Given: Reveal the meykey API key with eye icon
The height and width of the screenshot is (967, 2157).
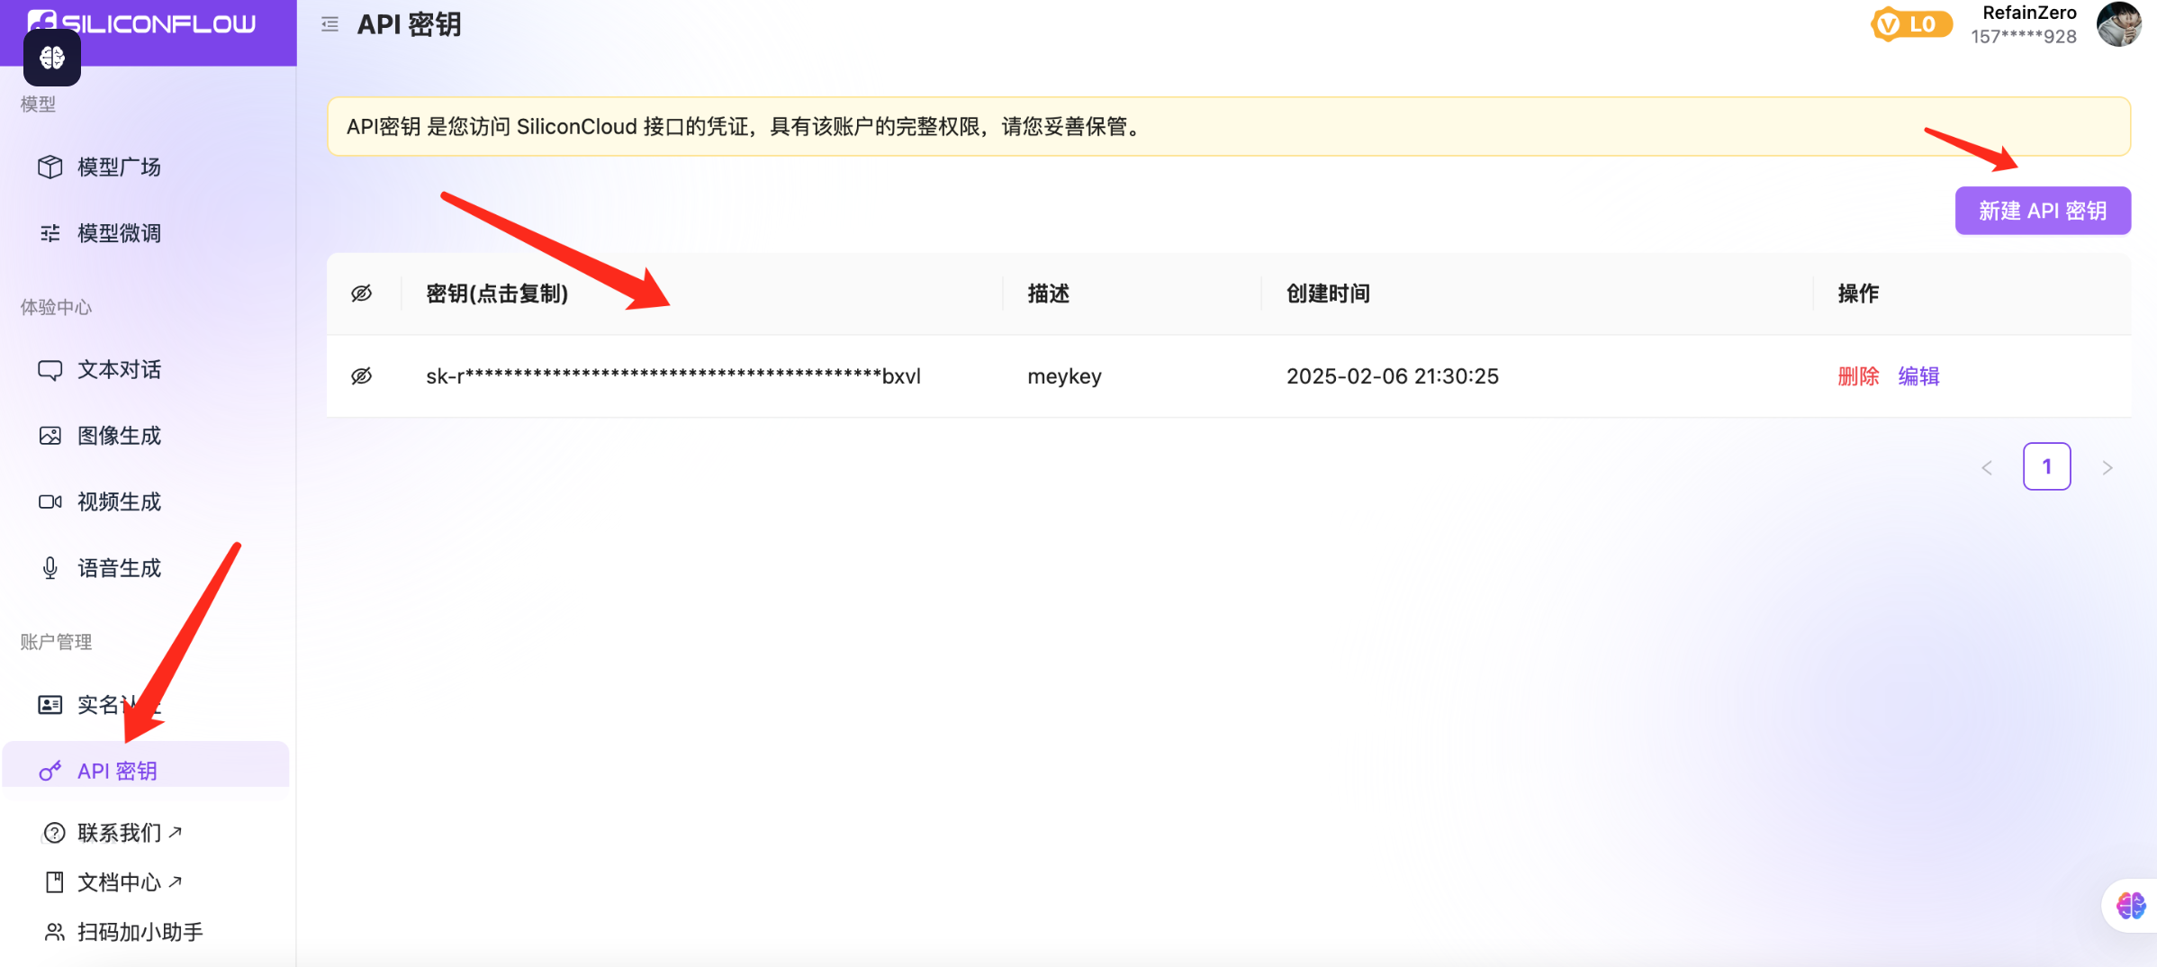Looking at the screenshot, I should tap(362, 376).
